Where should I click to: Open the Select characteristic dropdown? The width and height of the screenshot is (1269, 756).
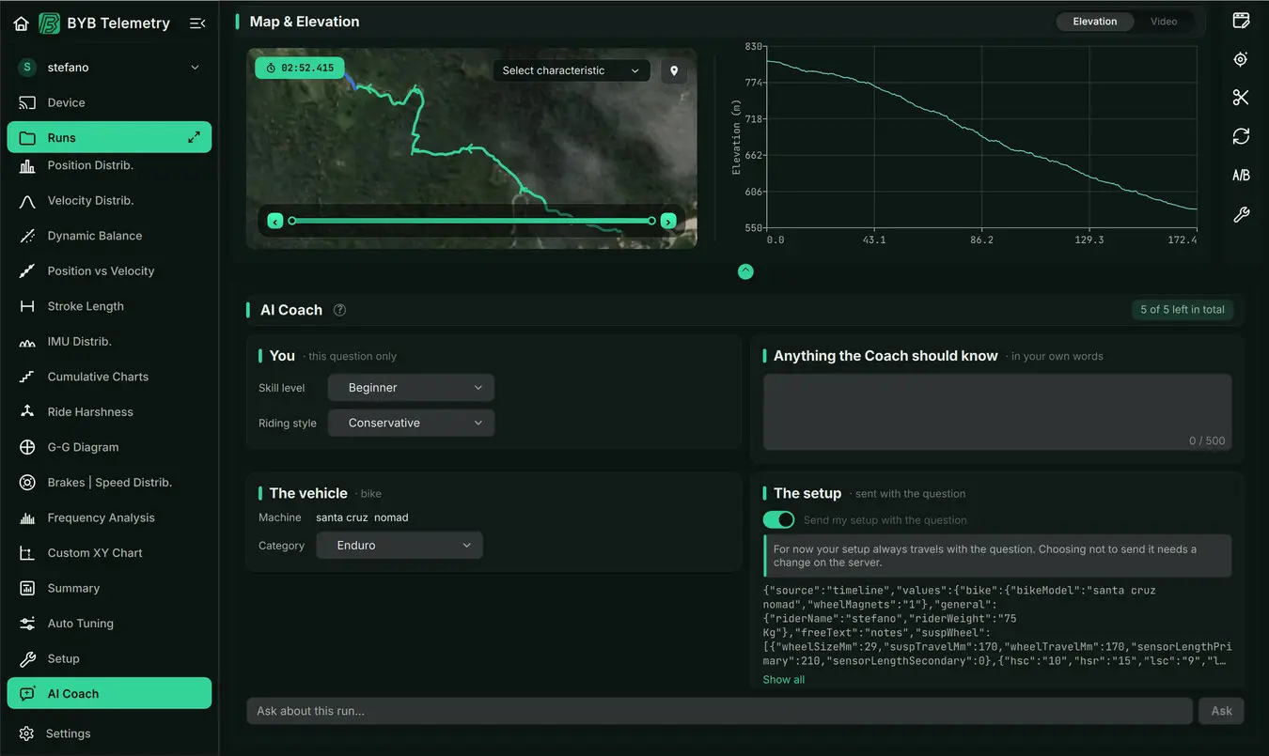[x=572, y=70]
